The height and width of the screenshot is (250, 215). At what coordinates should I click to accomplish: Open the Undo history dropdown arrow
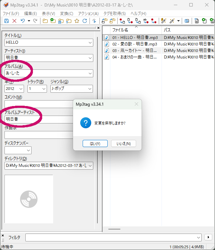29,21
